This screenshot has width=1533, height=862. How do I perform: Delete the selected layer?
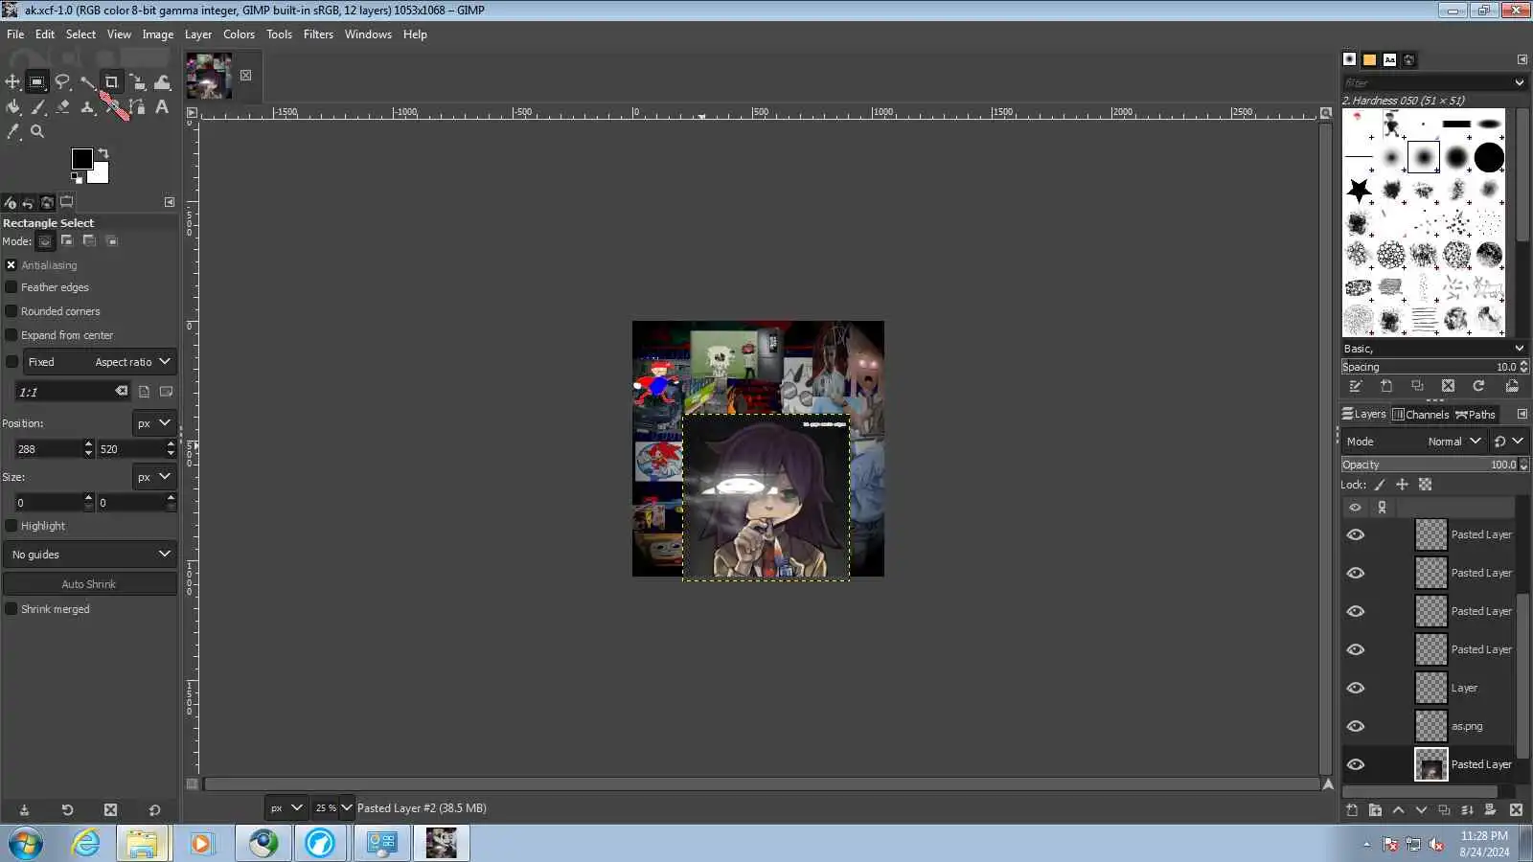[1516, 810]
